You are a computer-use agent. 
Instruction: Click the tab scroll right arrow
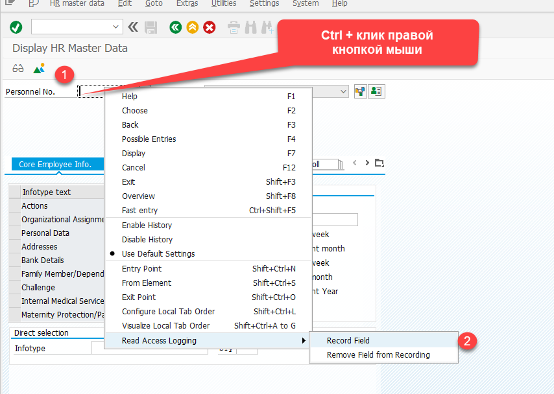[x=367, y=163]
